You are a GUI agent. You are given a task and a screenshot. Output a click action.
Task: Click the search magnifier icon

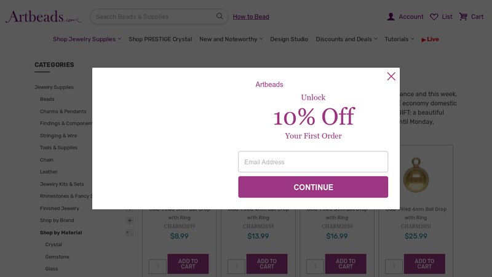coord(220,16)
